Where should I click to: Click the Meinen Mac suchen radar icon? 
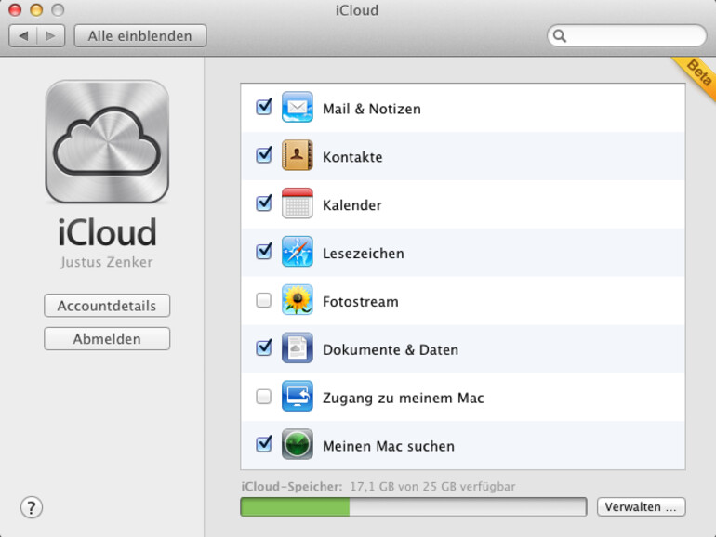298,444
